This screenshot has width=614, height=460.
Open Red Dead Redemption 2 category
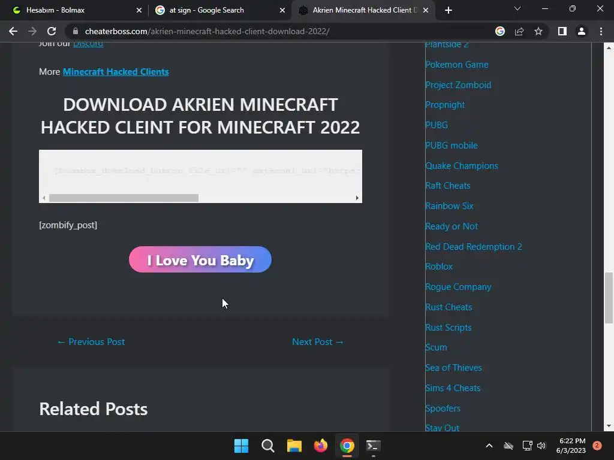[474, 246]
